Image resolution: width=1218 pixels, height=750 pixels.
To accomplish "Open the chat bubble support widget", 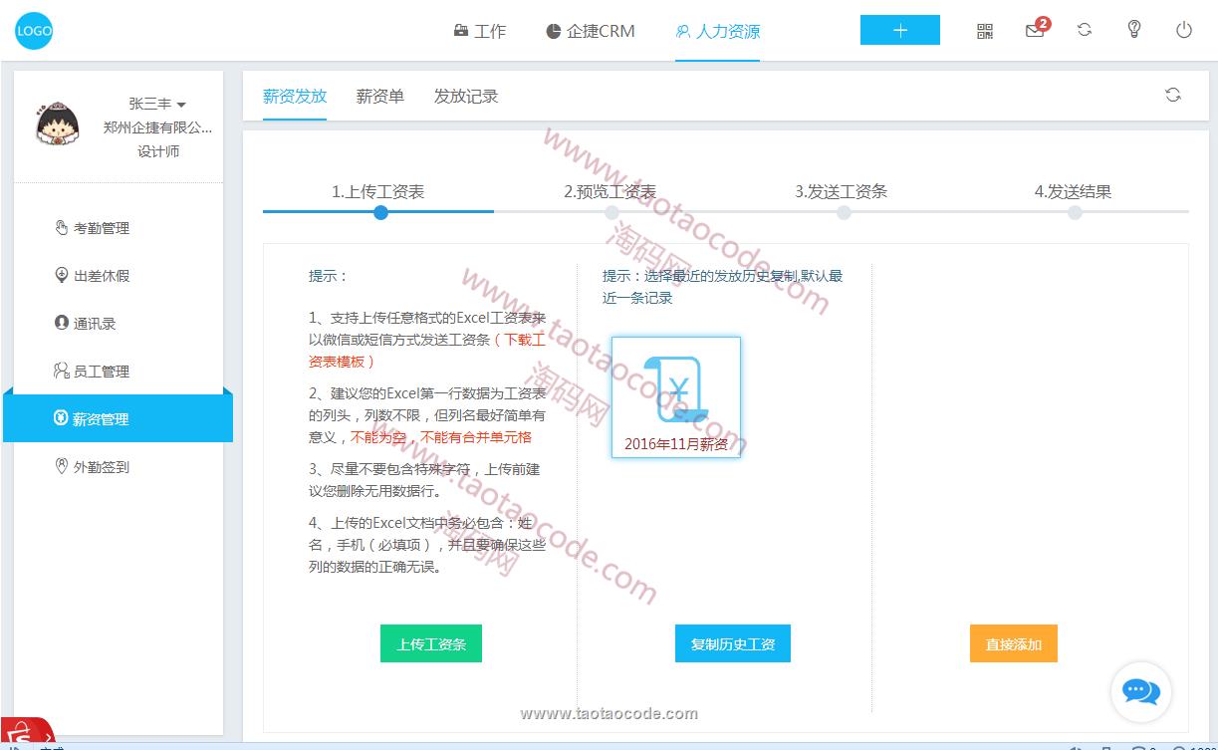I will [x=1140, y=691].
